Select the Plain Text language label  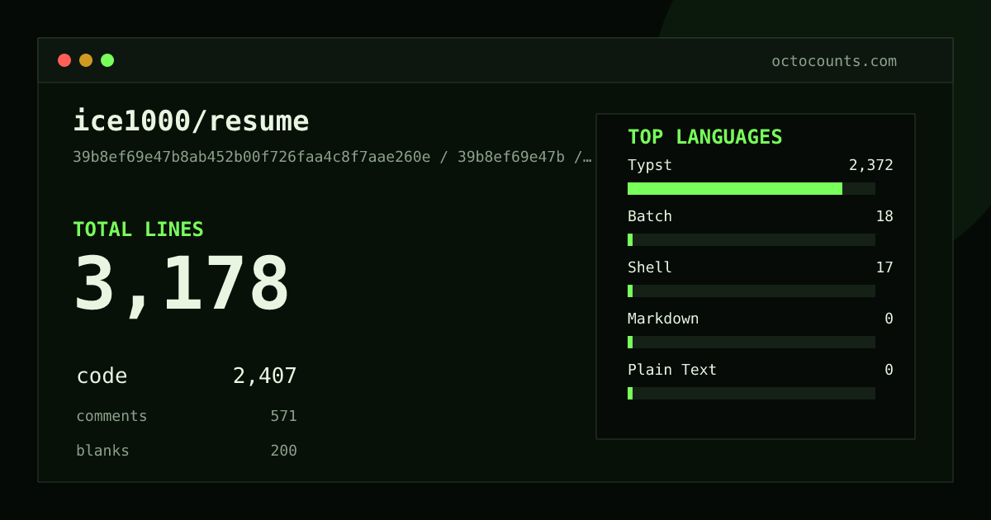click(x=672, y=370)
